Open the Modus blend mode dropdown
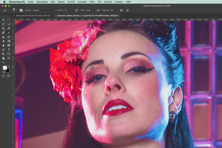This screenshot has height=148, width=222. coord(44,10)
